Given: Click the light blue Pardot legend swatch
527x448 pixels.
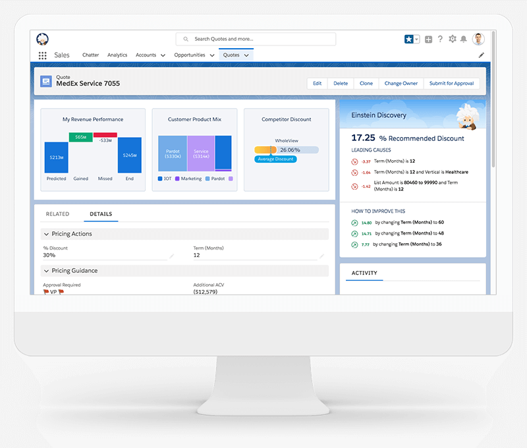Looking at the screenshot, I should [x=208, y=179].
